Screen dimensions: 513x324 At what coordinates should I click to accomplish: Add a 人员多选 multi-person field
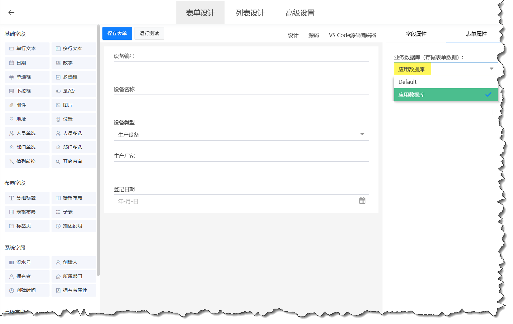[73, 133]
